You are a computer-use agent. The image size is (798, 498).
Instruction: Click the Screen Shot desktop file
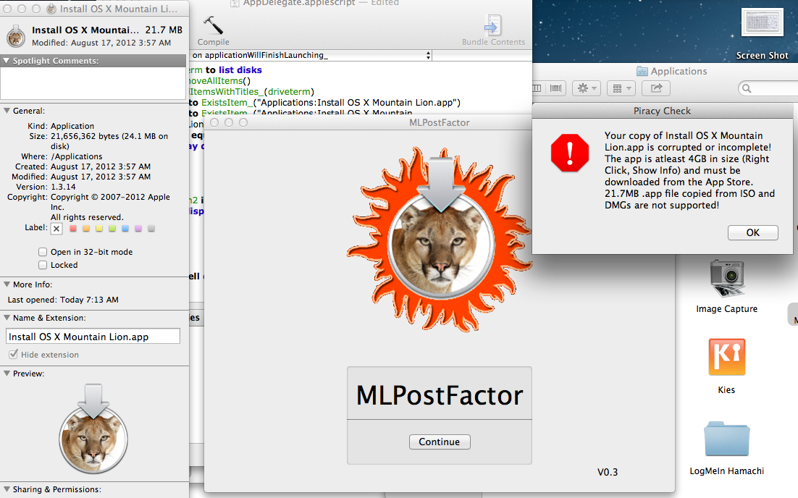coord(762,22)
